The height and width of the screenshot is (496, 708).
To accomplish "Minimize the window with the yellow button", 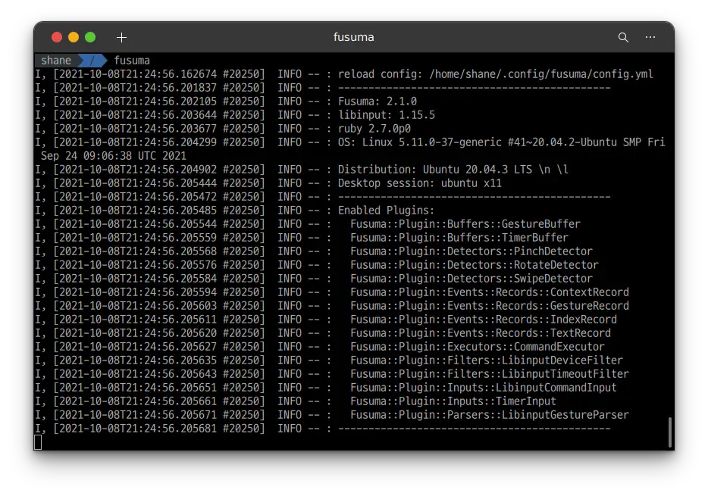I will [74, 37].
